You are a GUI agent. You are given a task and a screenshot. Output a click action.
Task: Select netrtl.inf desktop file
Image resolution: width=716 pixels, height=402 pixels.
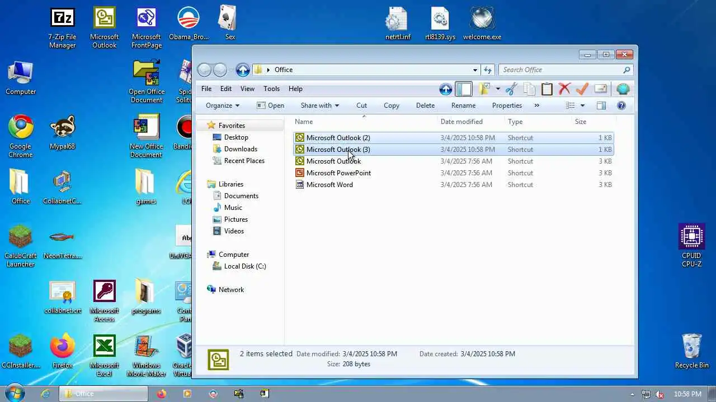[398, 24]
